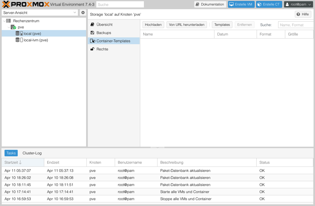Select the Apr 10 18:26:02 task row

pos(157,177)
